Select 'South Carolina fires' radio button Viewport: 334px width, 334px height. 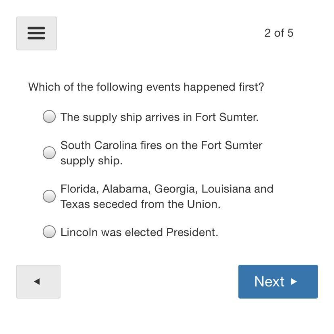(49, 153)
